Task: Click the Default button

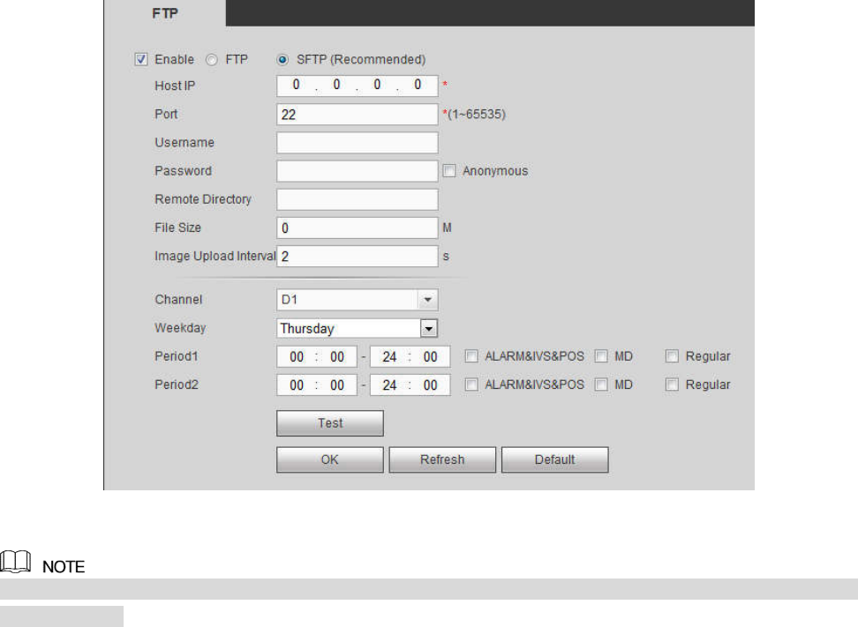Action: click(555, 459)
